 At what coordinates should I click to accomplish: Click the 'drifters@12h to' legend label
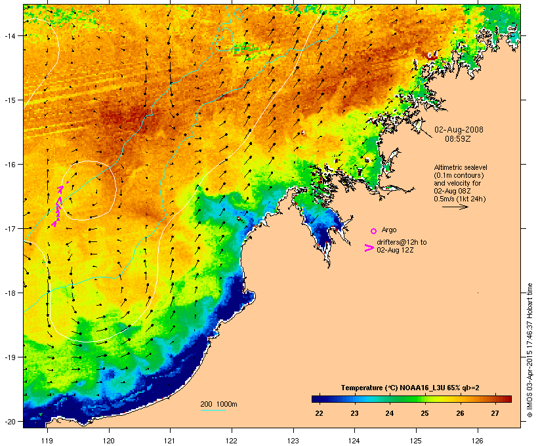click(x=402, y=242)
